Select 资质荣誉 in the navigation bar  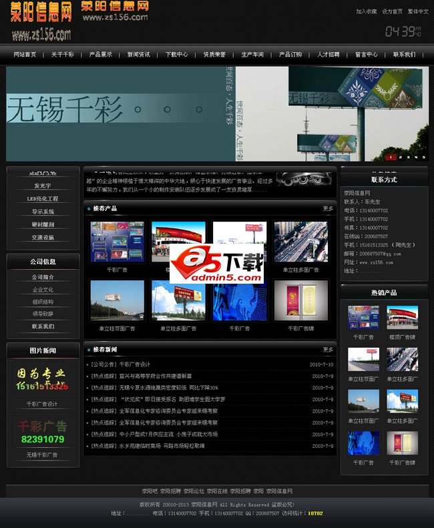(x=214, y=55)
